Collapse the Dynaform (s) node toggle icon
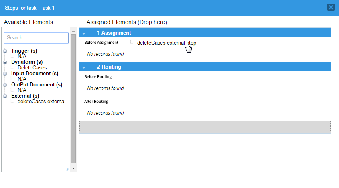The height and width of the screenshot is (188, 339). coord(5,62)
